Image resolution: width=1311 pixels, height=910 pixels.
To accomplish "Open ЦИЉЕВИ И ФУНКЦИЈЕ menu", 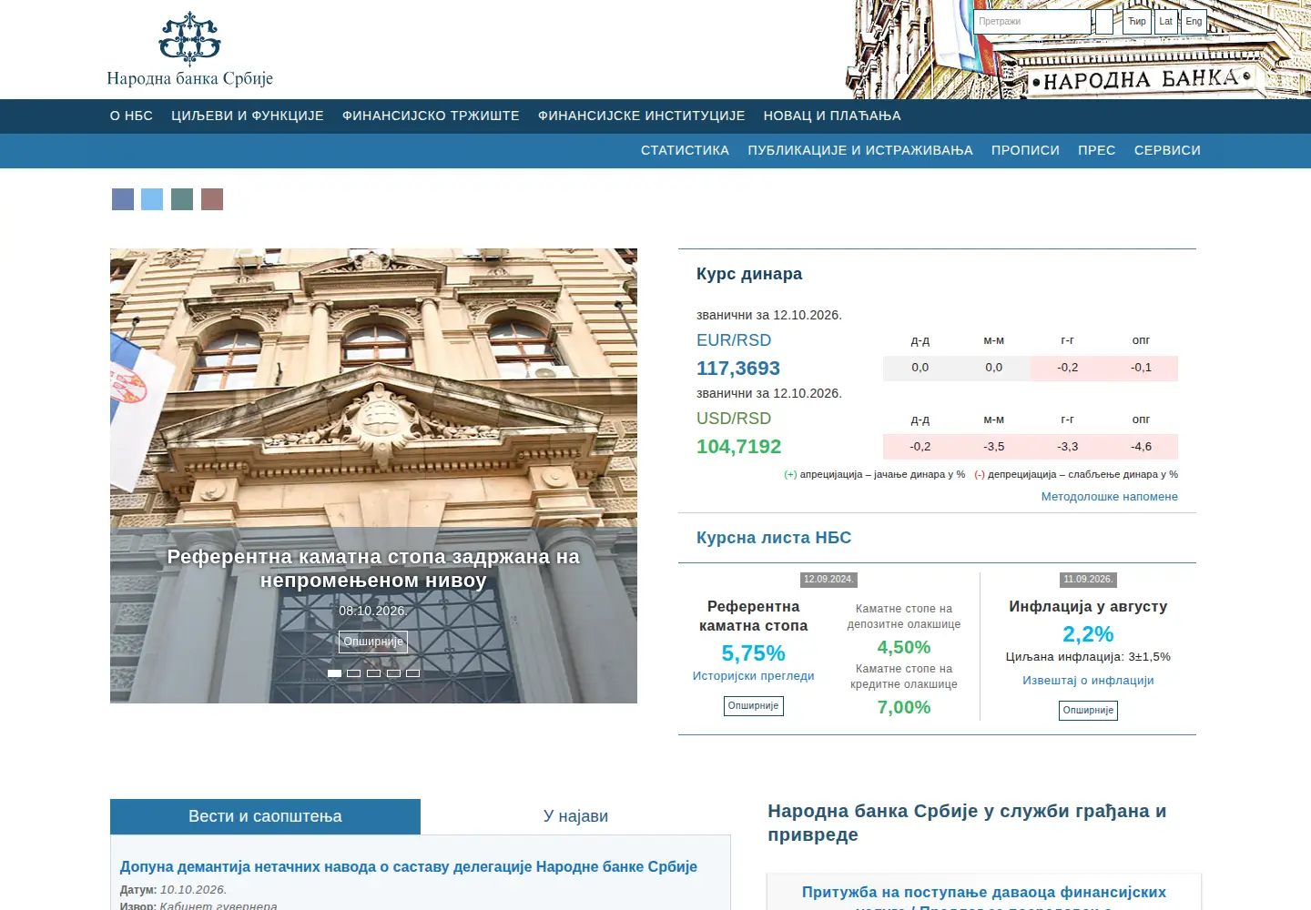I will point(248,116).
